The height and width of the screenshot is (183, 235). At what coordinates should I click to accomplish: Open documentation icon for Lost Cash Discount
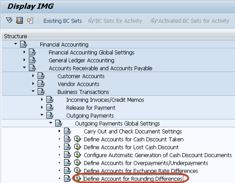coord(68,147)
